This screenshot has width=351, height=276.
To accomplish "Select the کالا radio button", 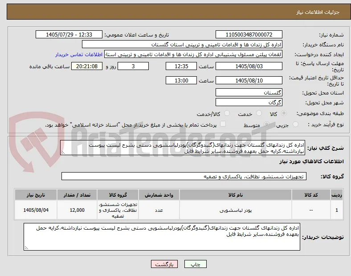I will 284,113.
